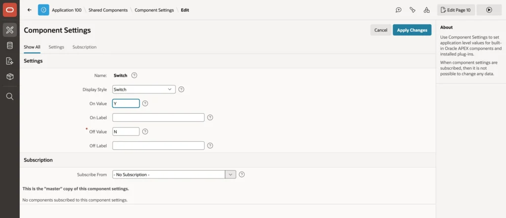Open Gallery cube icon in sidebar
This screenshot has height=218, width=506.
pyautogui.click(x=10, y=77)
